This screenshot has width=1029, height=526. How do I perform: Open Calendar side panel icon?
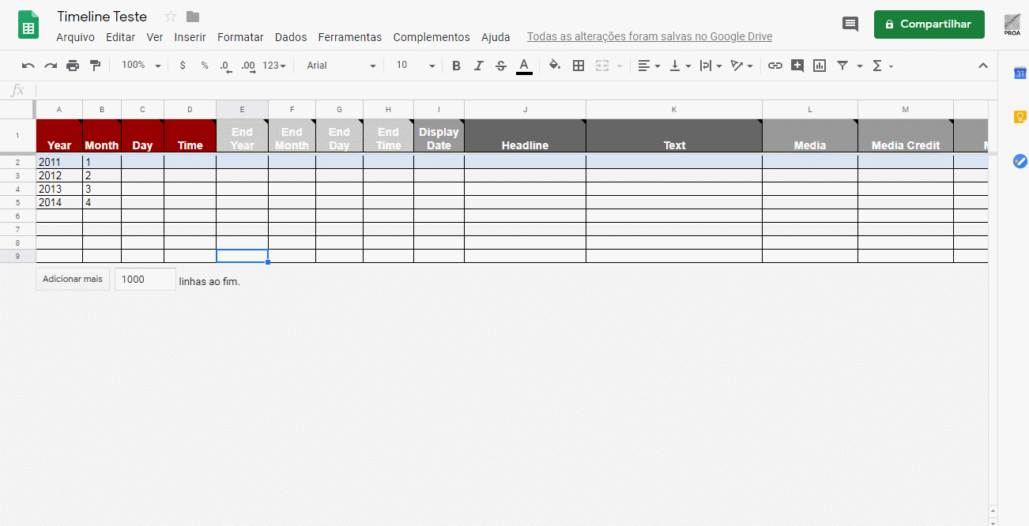point(1020,73)
